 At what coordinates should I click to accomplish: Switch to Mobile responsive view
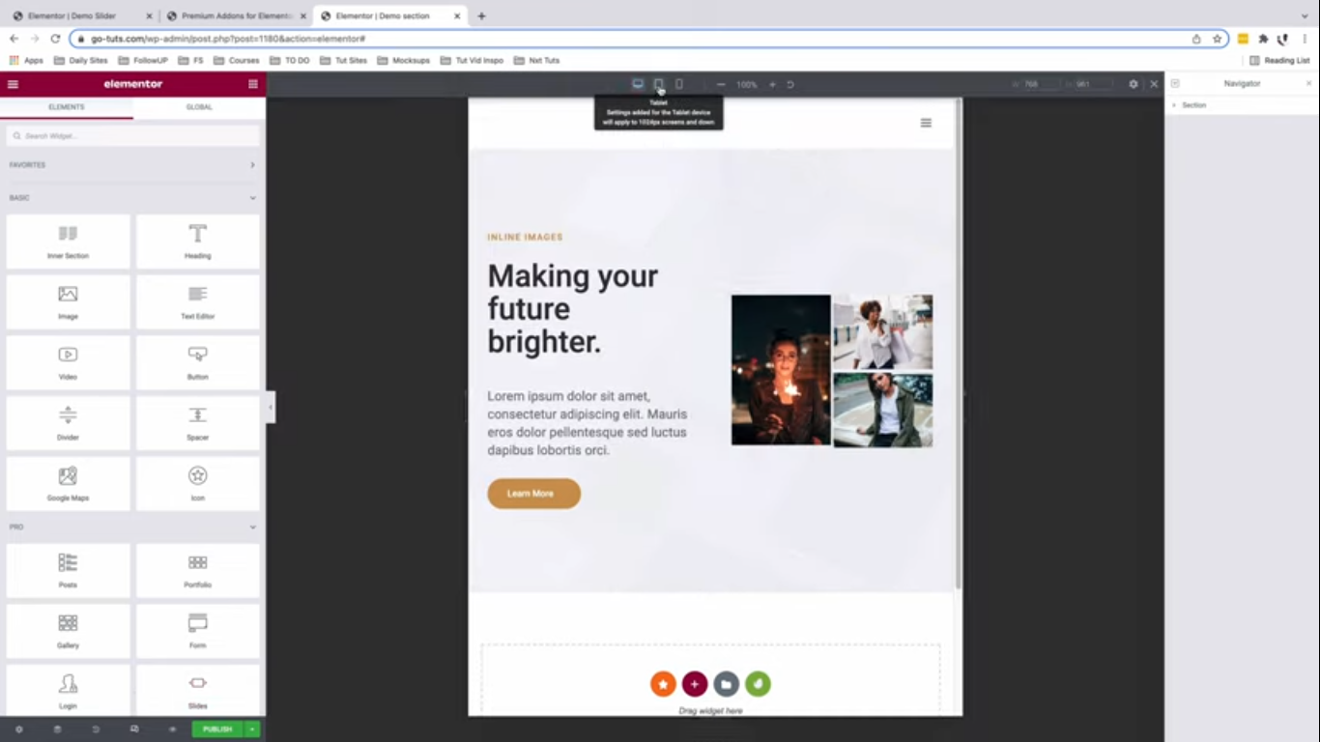(678, 84)
